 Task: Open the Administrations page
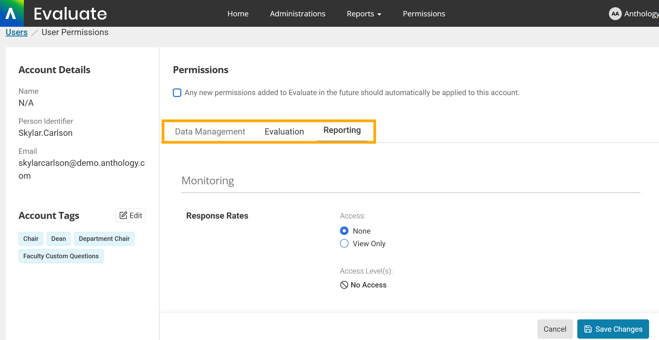pyautogui.click(x=297, y=14)
